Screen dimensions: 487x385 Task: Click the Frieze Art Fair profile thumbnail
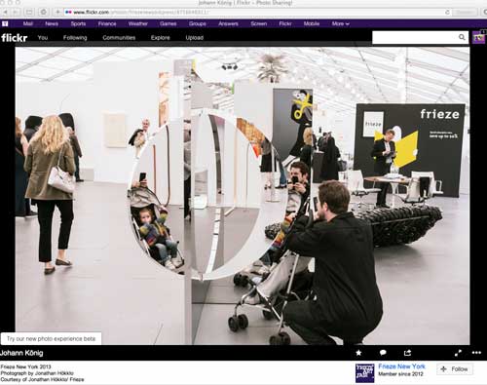click(x=365, y=373)
